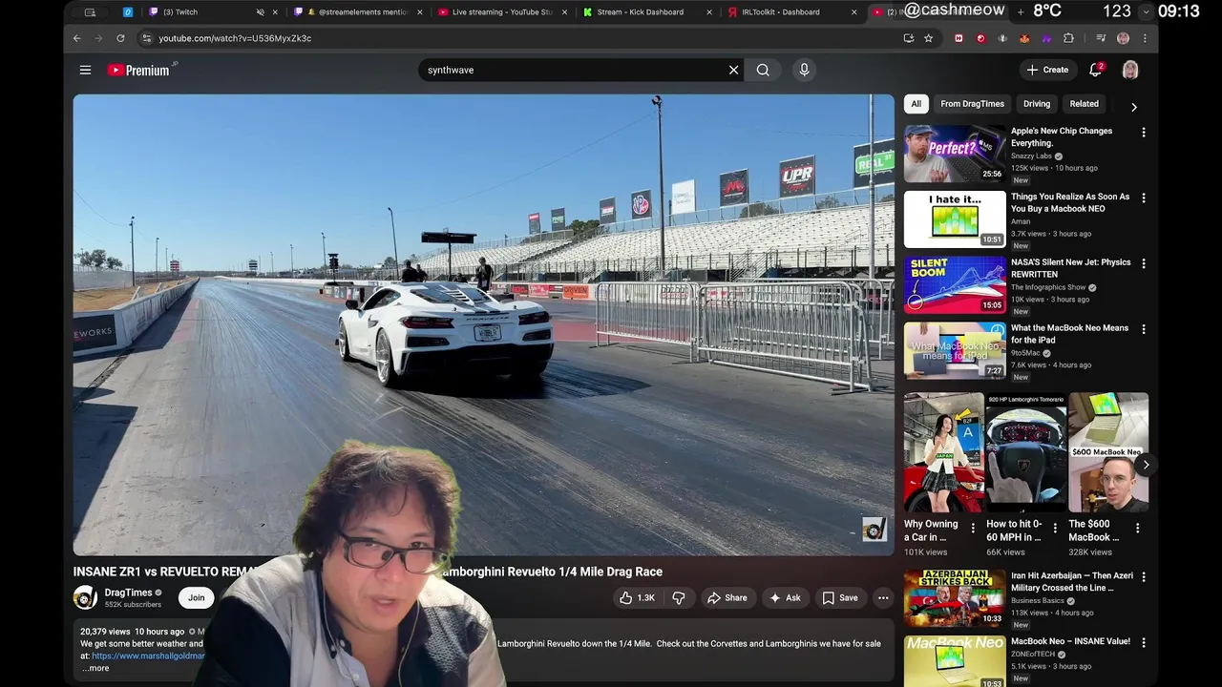Open the browser Extensions puzzle icon
This screenshot has width=1222, height=687.
[x=1068, y=38]
